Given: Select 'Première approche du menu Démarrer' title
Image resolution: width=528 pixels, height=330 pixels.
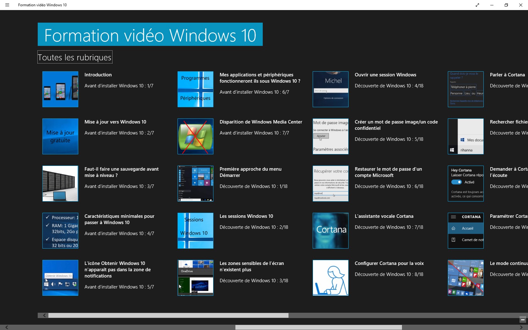Looking at the screenshot, I should pyautogui.click(x=250, y=172).
